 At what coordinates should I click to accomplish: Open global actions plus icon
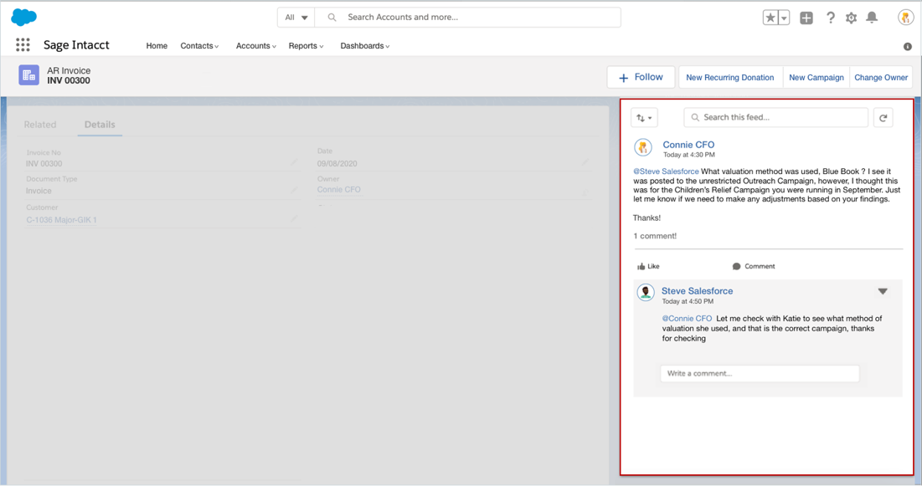coord(806,18)
